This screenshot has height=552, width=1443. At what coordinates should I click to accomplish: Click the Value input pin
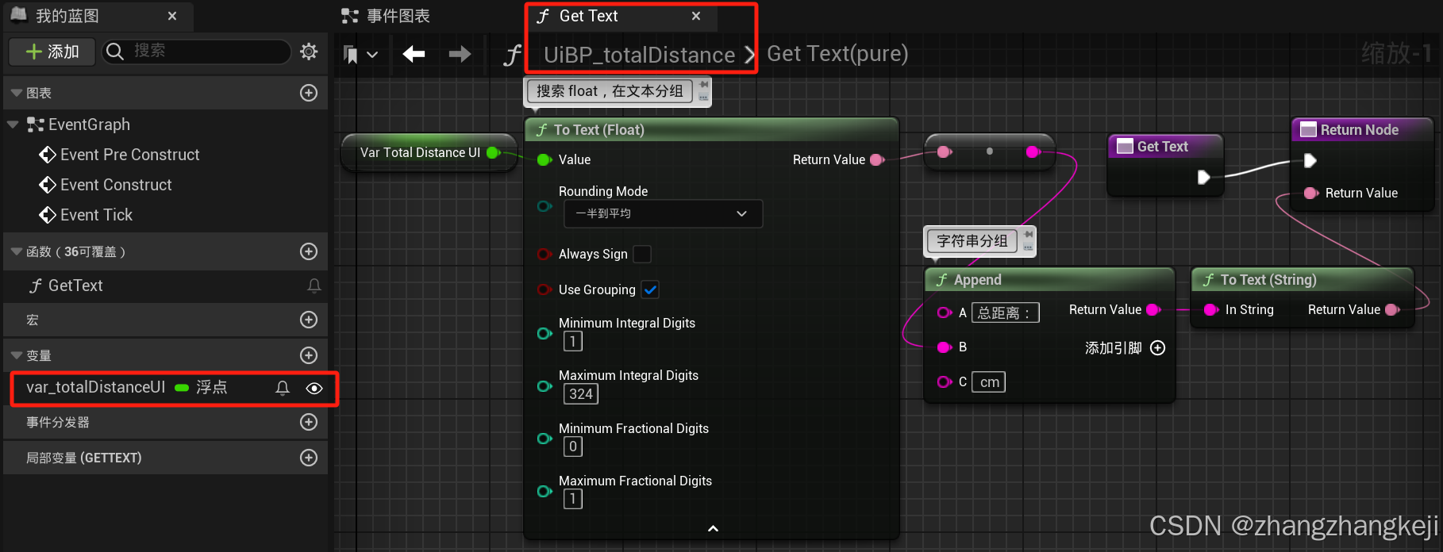click(544, 159)
